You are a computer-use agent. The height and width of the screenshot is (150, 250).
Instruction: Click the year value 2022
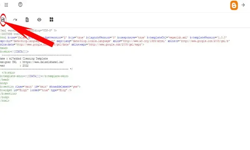pyautogui.click(x=25, y=66)
